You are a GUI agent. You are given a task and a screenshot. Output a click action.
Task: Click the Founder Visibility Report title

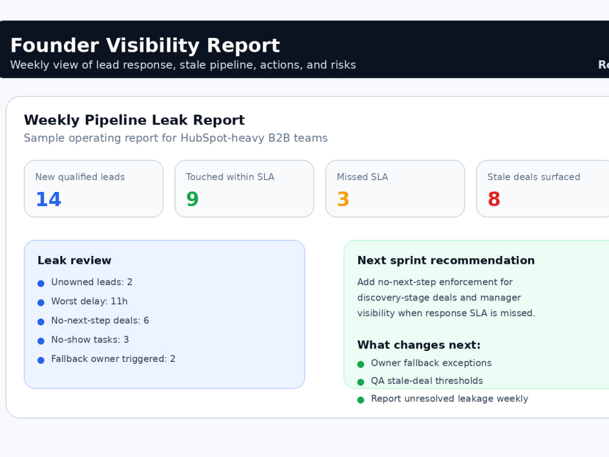click(145, 46)
